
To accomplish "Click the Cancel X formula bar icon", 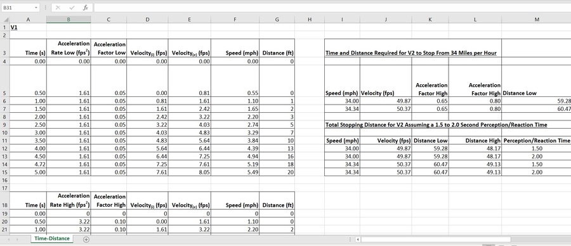I will (58, 8).
